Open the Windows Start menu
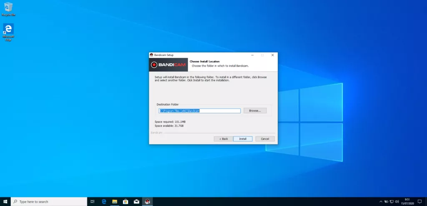Screen dimensions: 427x206 click(5, 201)
